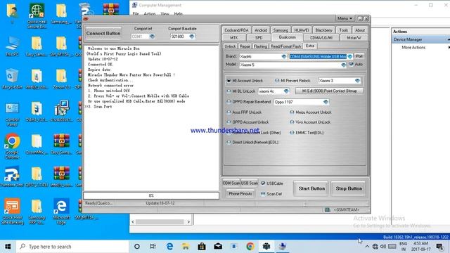This screenshot has width=450, height=253.
Task: Open the Model Xiaomi 5 dropdown
Action: point(344,65)
